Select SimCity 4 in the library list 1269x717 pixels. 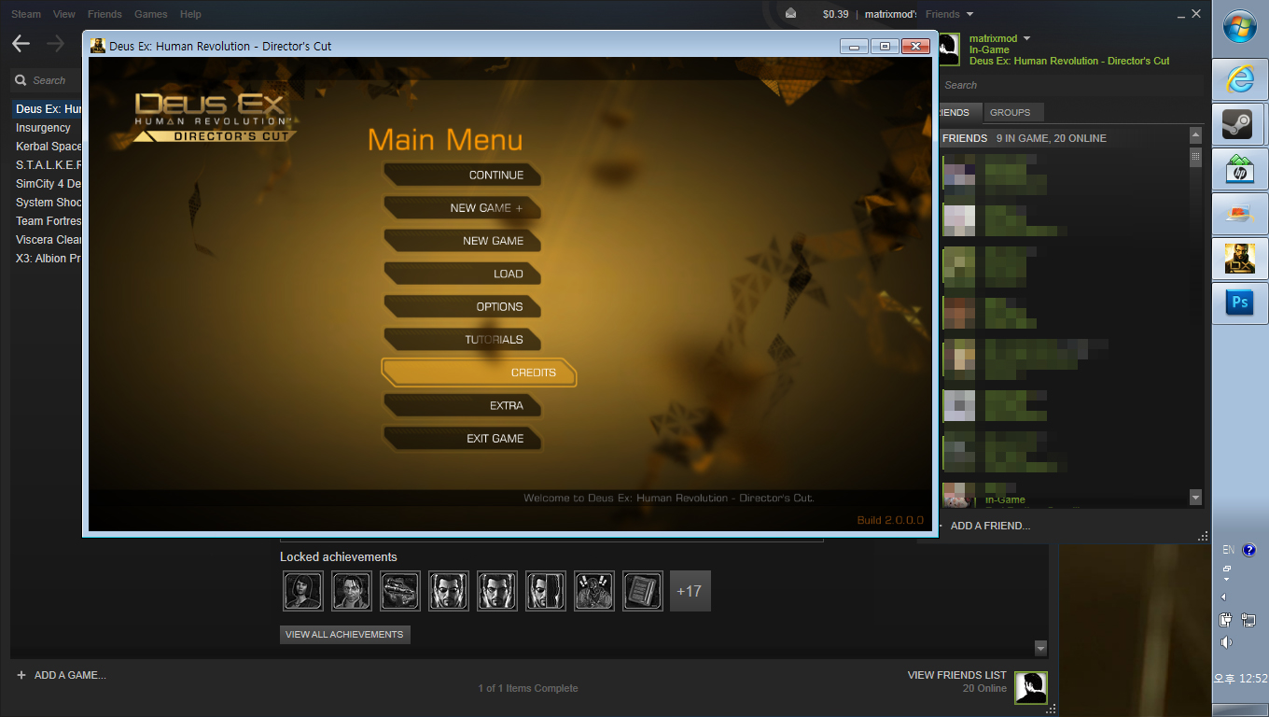pyautogui.click(x=48, y=184)
